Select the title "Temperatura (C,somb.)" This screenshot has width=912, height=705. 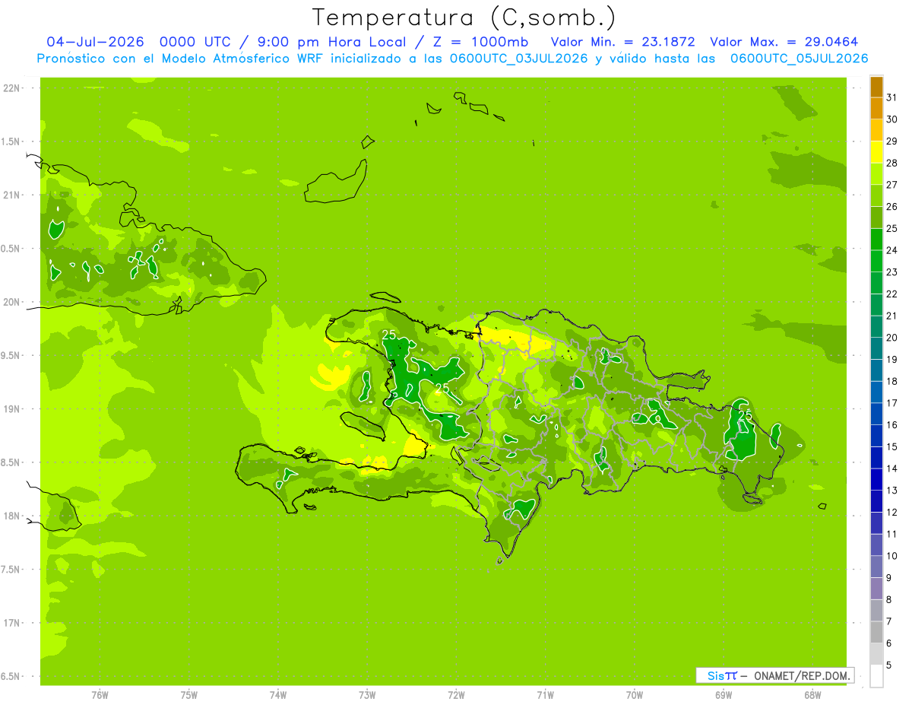[x=464, y=17]
